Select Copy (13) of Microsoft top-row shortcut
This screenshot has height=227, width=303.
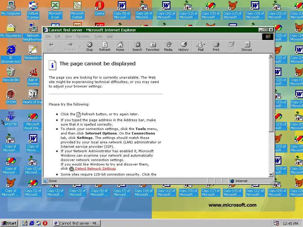pos(188,10)
